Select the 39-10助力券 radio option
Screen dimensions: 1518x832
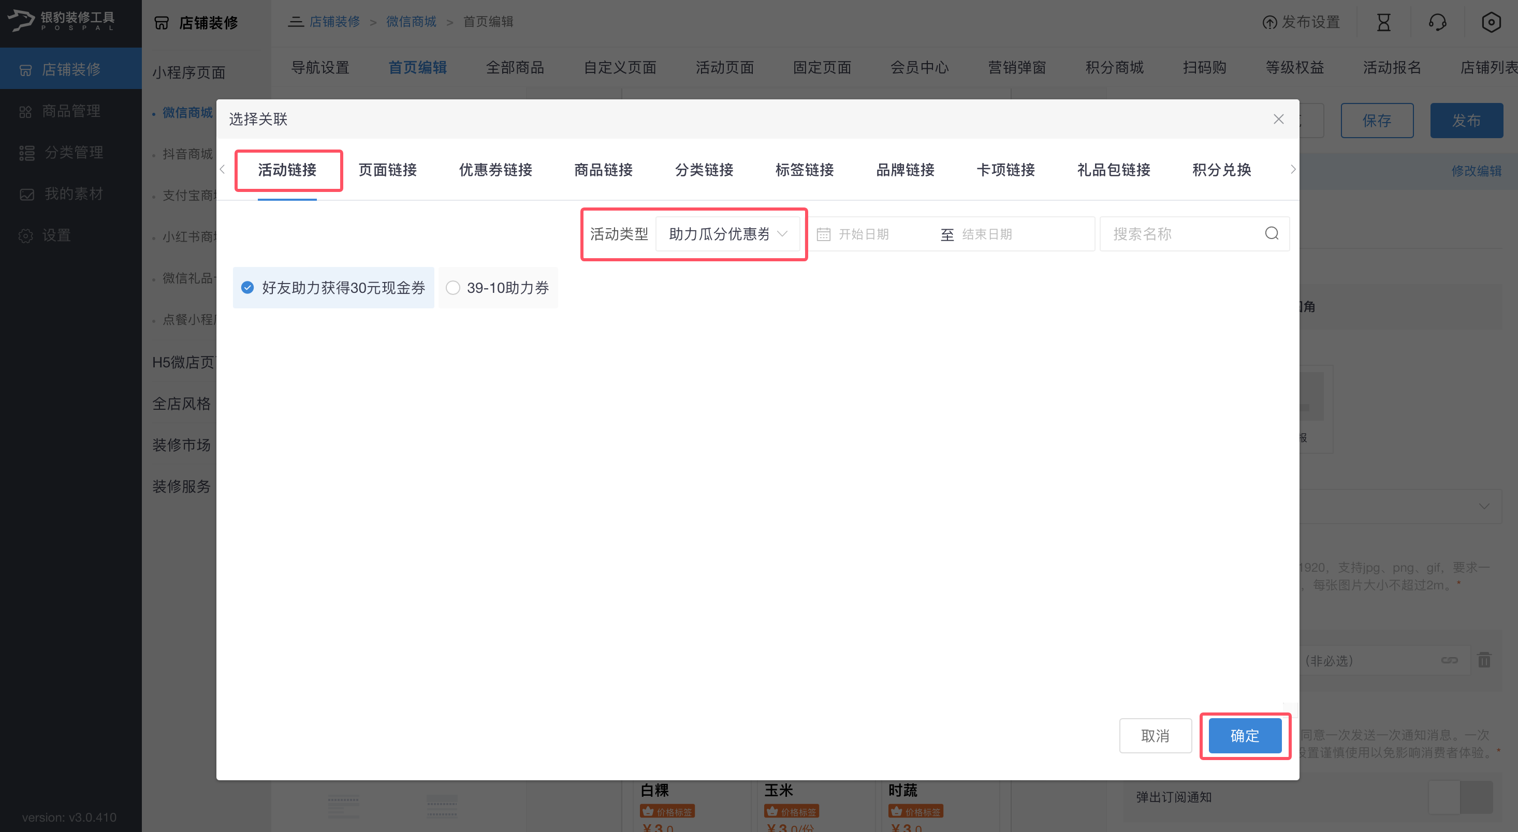coord(453,287)
